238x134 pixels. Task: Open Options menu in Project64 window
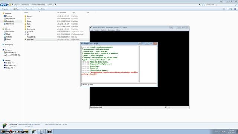[x=104, y=30]
